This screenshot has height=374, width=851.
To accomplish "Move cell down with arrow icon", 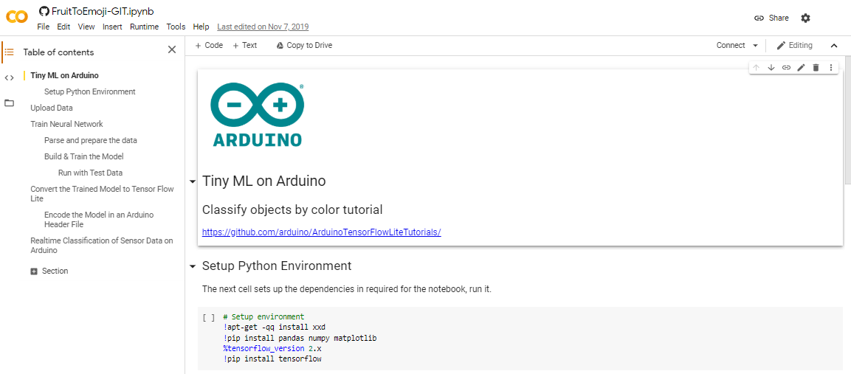I will pos(771,67).
